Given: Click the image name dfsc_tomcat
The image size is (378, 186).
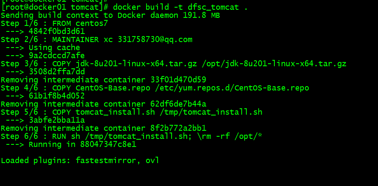Looking at the screenshot, I should pyautogui.click(x=213, y=7).
